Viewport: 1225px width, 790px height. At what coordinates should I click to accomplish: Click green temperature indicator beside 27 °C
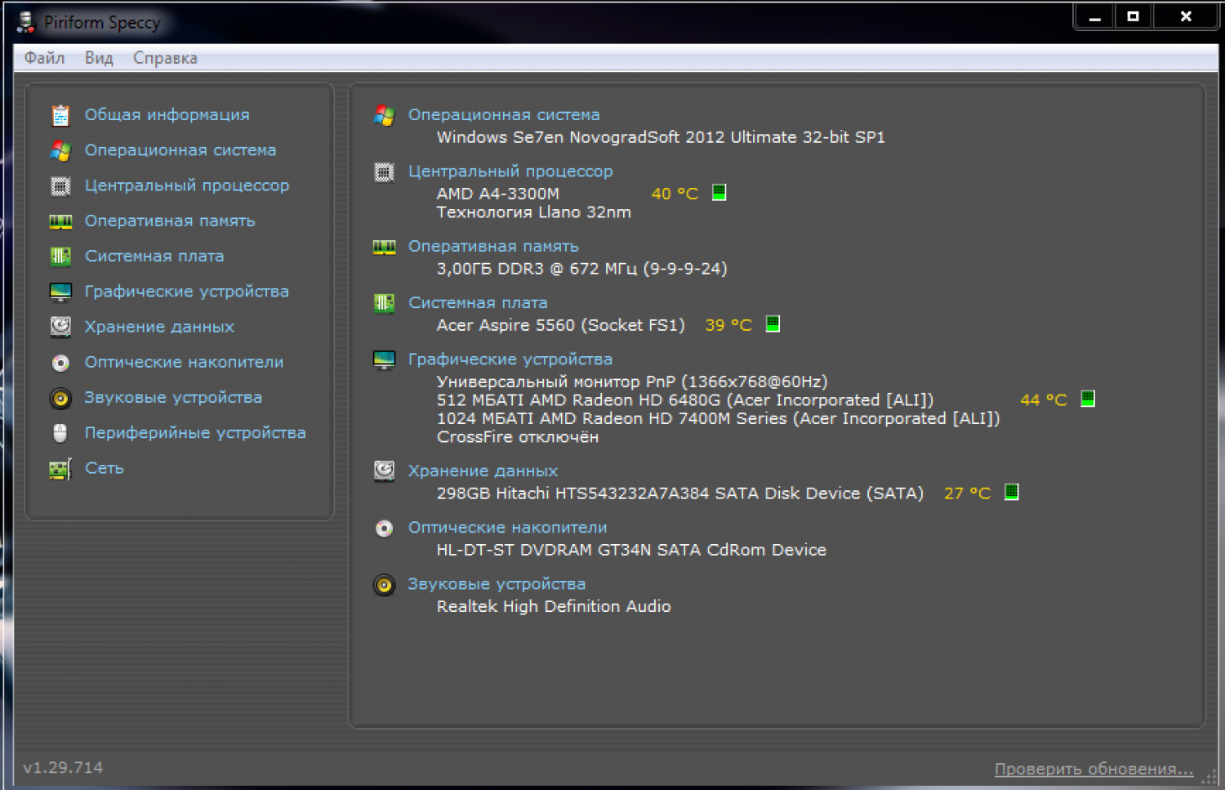(1011, 493)
